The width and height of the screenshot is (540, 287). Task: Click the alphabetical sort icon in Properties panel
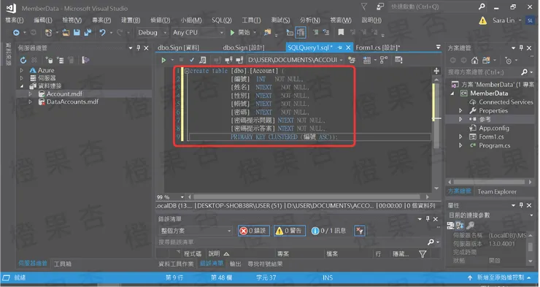click(x=460, y=226)
